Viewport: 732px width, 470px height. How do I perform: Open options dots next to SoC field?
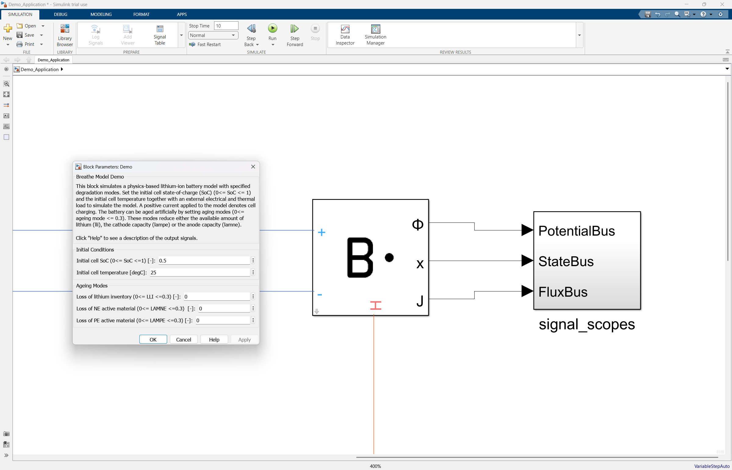[253, 260]
